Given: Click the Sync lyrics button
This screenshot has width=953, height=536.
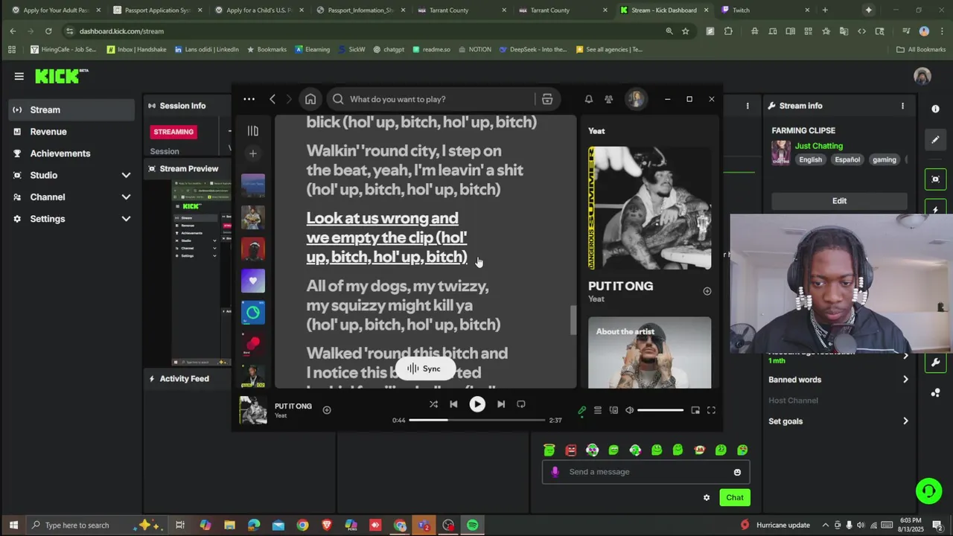Looking at the screenshot, I should (x=424, y=368).
